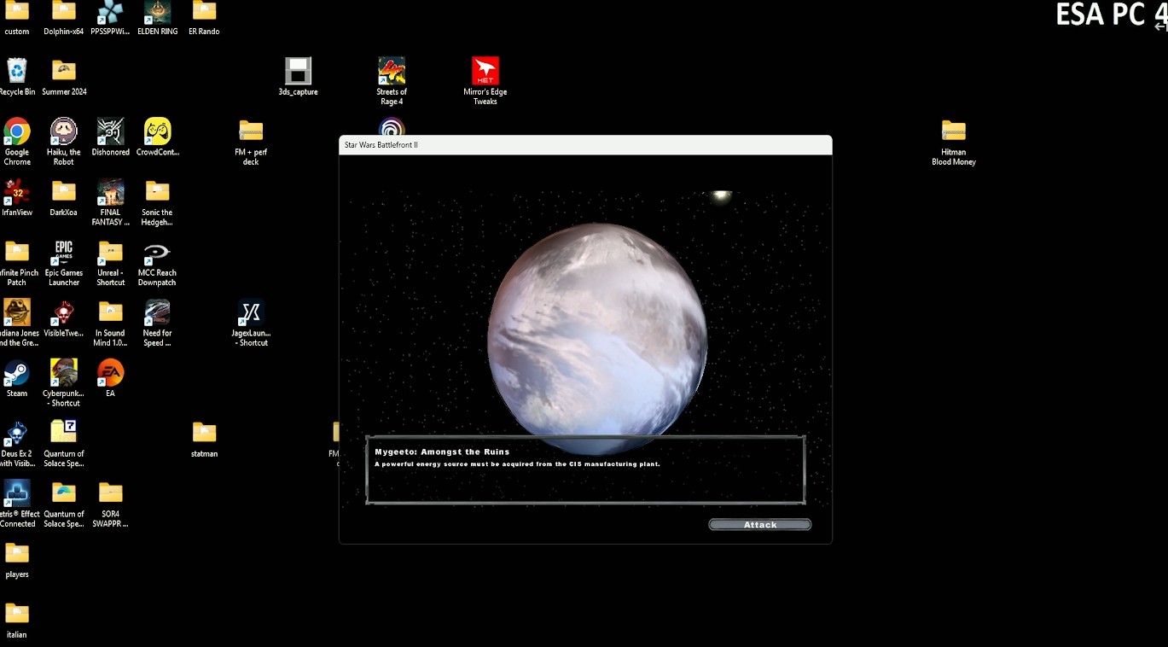Select the Cyberpunk... - Shortcut icon
1168x647 pixels.
click(x=64, y=373)
